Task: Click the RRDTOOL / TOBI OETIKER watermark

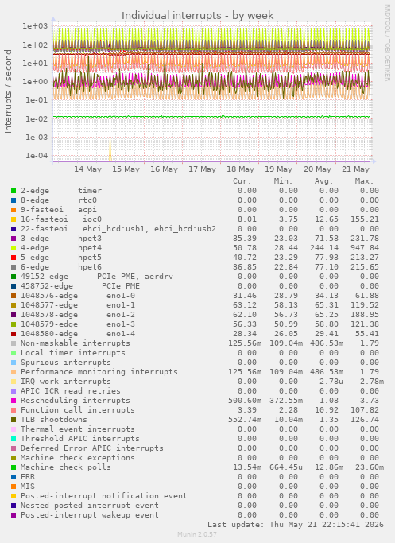Action: coord(387,43)
